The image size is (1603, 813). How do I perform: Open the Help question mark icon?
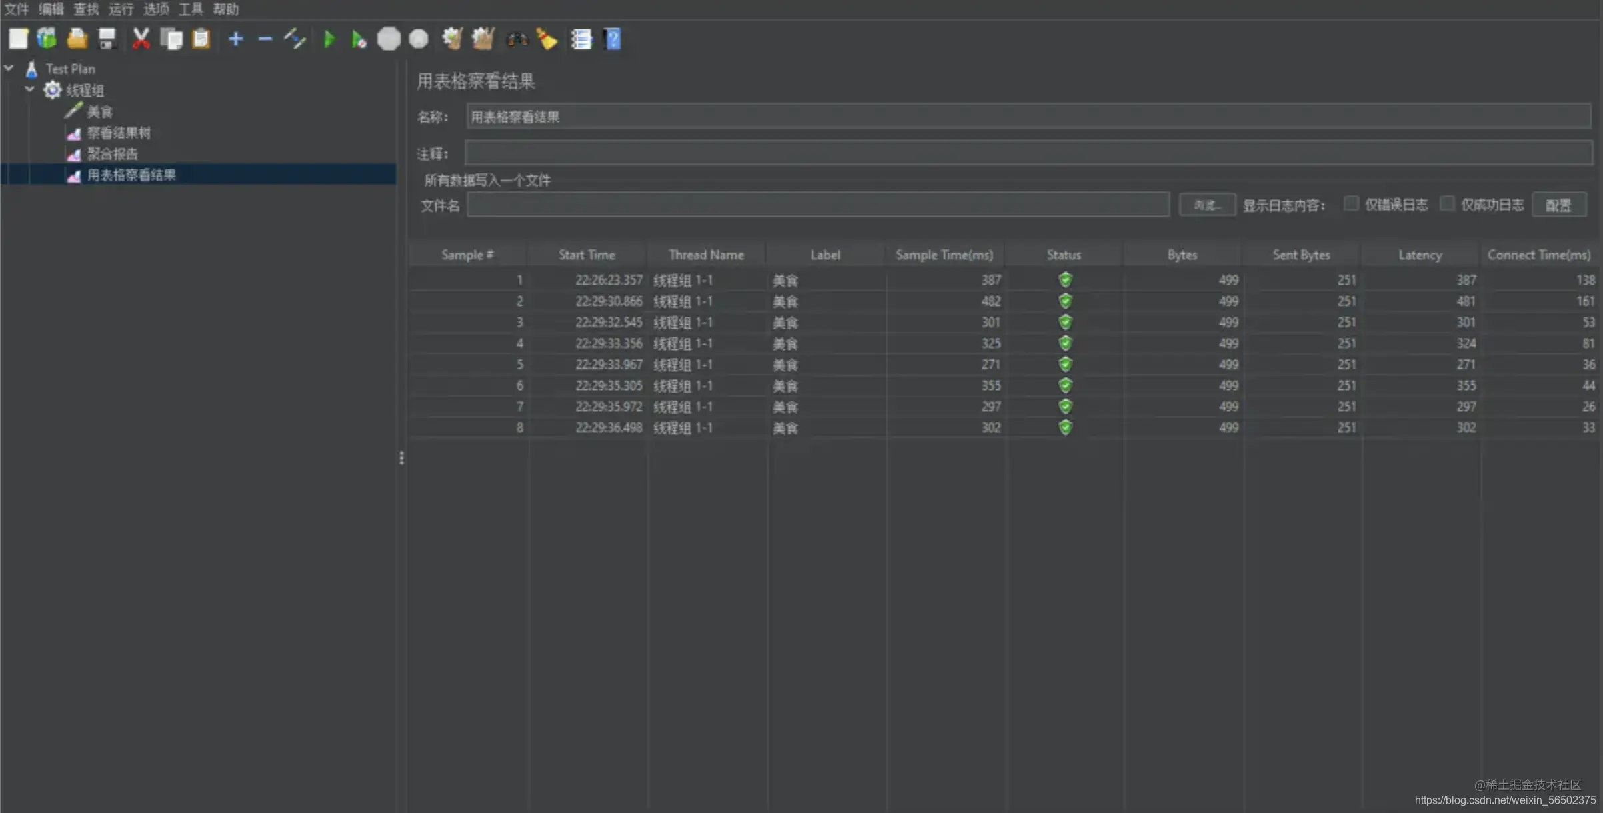click(612, 39)
